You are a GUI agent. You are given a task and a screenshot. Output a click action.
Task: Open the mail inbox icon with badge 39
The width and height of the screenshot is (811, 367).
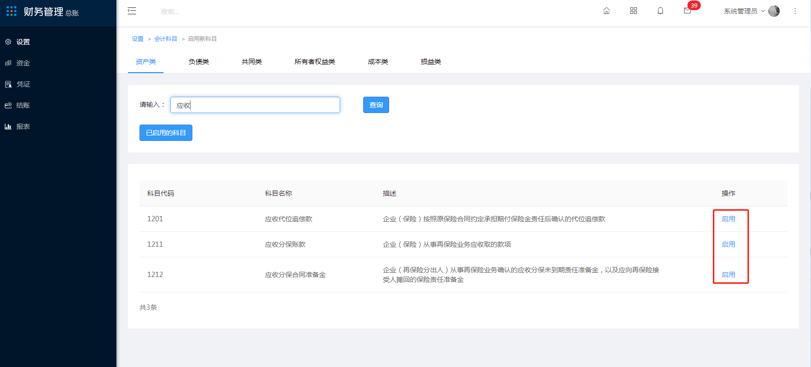pos(687,11)
